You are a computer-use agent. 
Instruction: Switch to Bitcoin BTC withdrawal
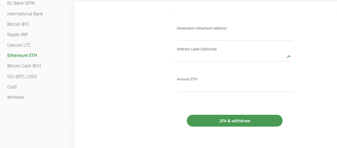point(18,24)
